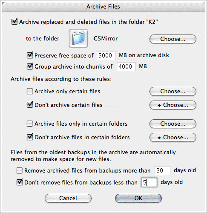Click the free space 5000 MB field
Screen dimensions: 207x213
106,55
